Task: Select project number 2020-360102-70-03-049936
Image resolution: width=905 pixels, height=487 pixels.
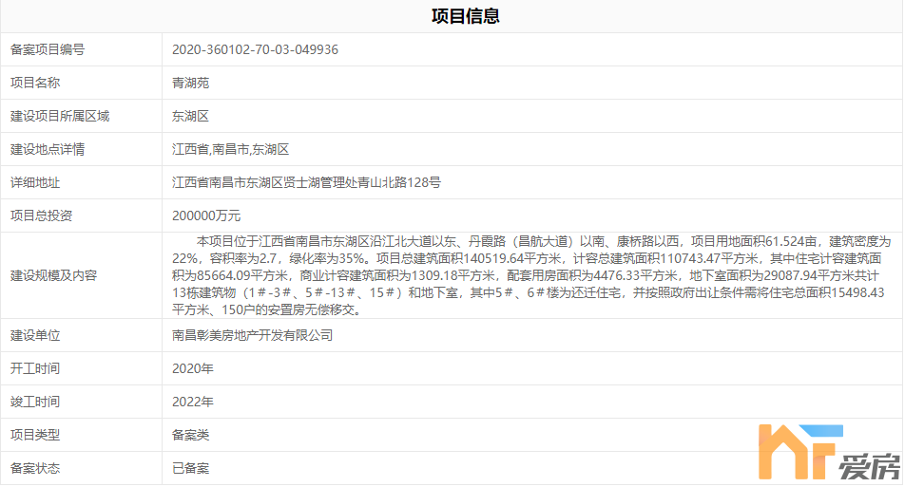Action: 255,49
